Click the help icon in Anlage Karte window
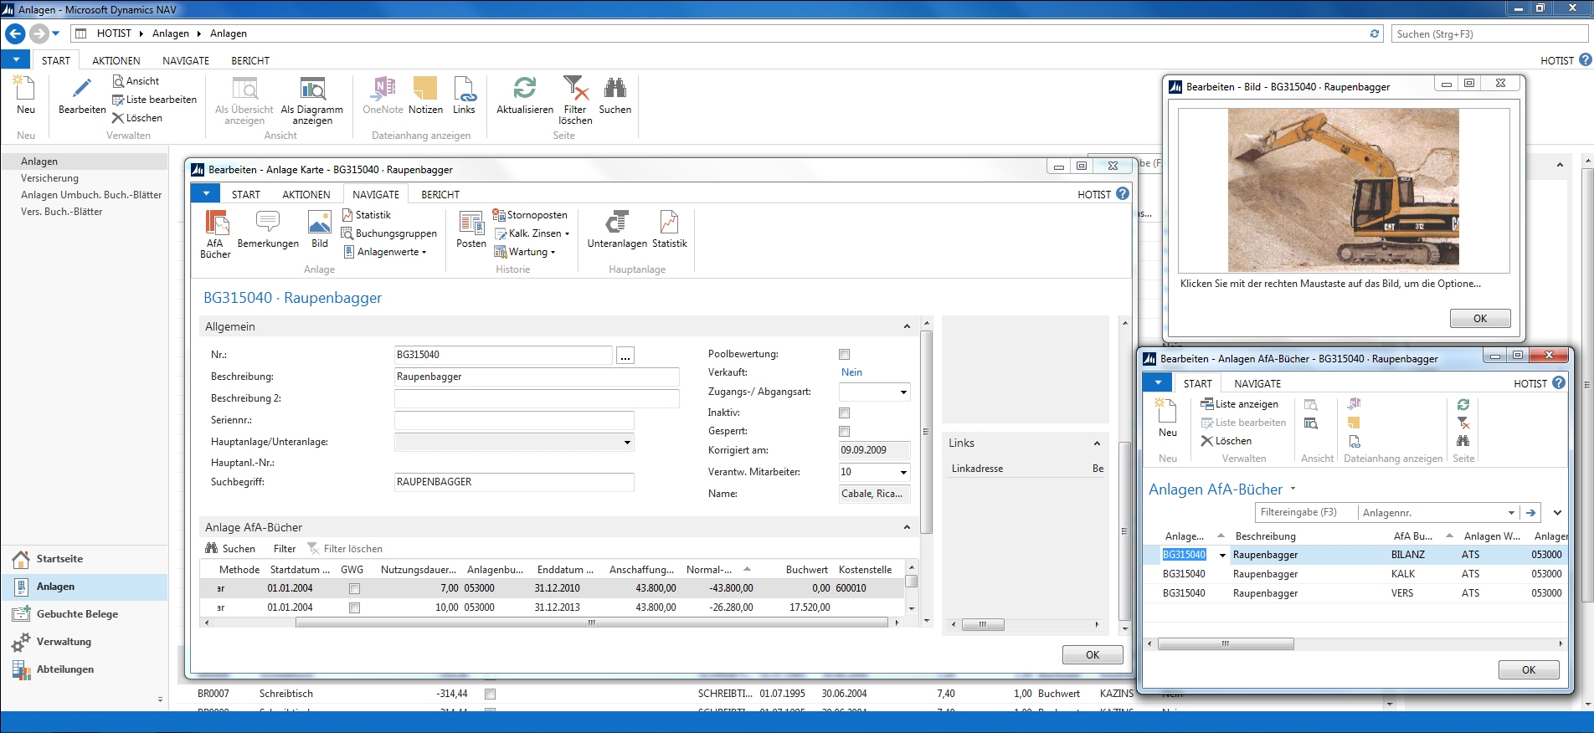This screenshot has width=1594, height=733. click(x=1123, y=193)
